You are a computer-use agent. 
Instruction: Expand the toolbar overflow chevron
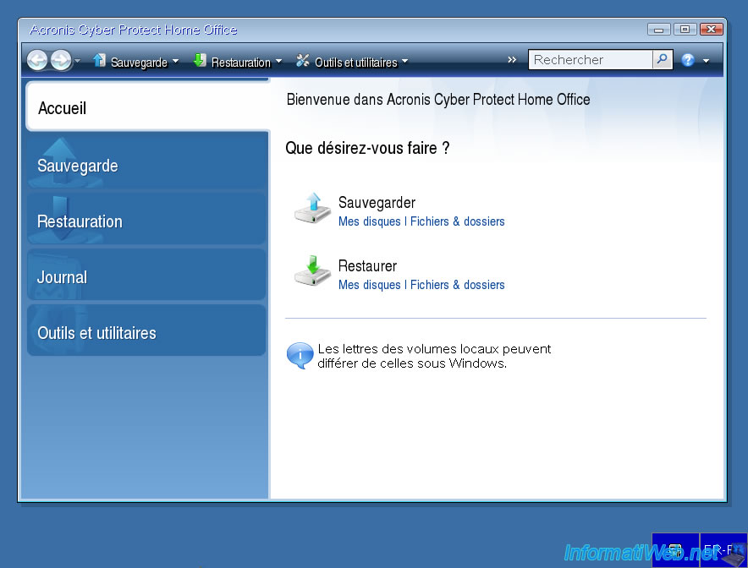[x=512, y=60]
